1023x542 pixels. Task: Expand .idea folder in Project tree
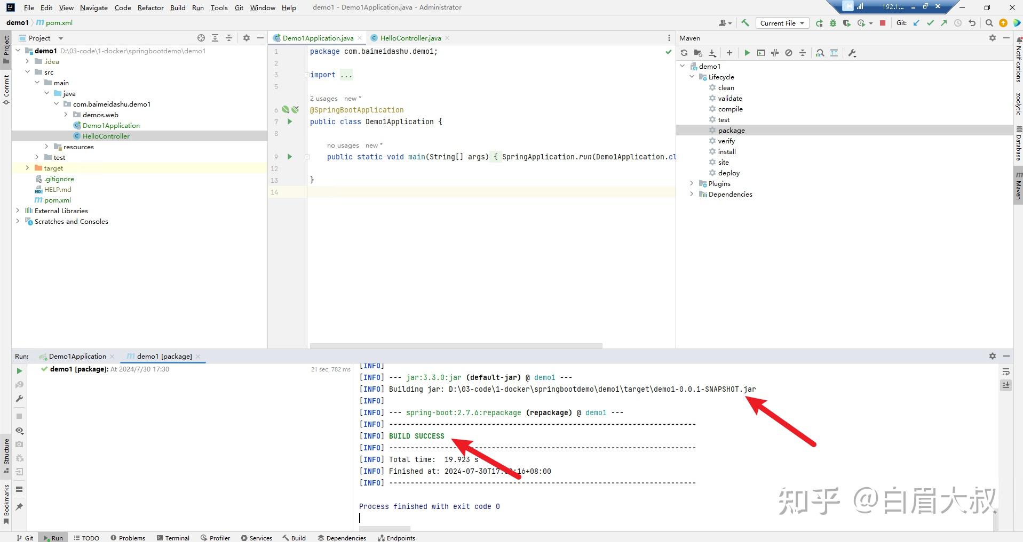27,61
